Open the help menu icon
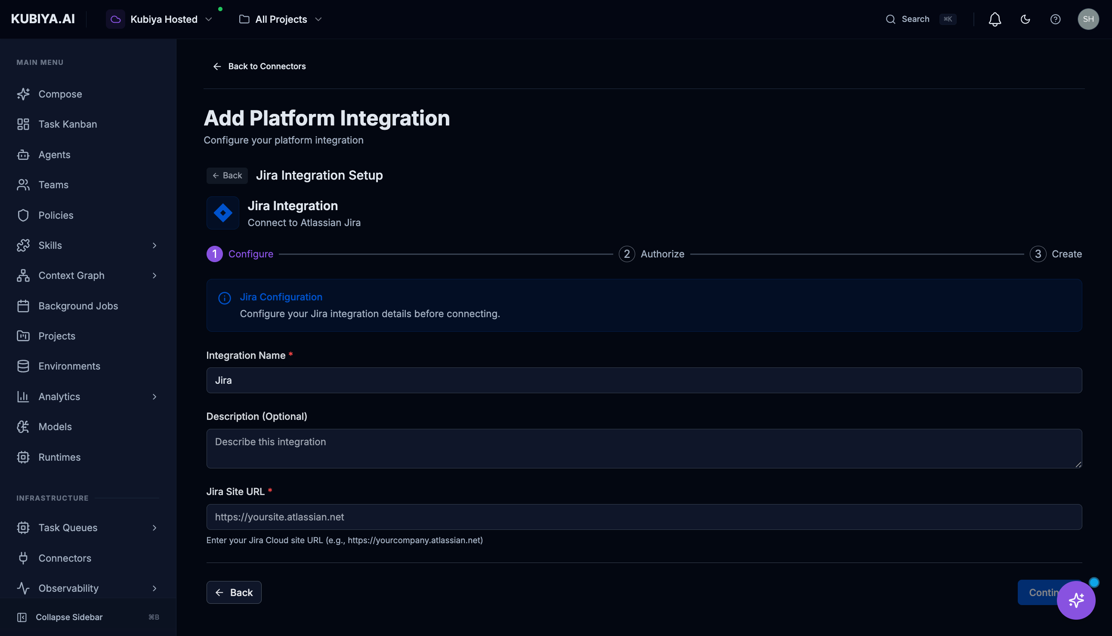The width and height of the screenshot is (1112, 636). pos(1056,19)
